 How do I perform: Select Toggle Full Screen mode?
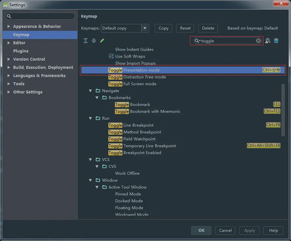coord(132,84)
